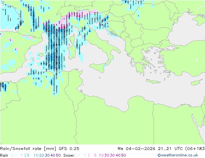This screenshot has height=158, width=205.
Task: Click the island of Sicily on the map
Action: click(x=98, y=67)
